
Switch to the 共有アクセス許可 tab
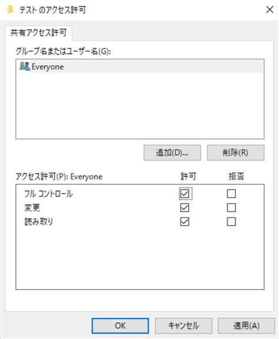[38, 32]
